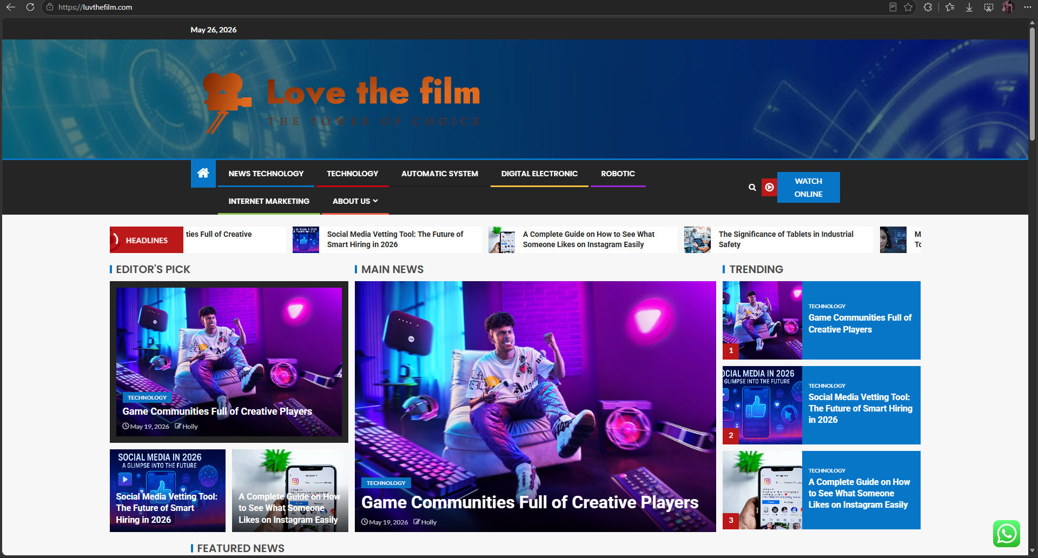Open the News Technology menu item
This screenshot has height=558, width=1038.
(266, 174)
